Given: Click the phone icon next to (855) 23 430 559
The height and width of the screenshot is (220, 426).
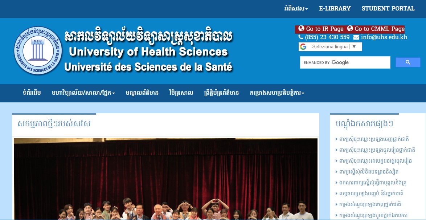Looking at the screenshot, I should [301, 37].
